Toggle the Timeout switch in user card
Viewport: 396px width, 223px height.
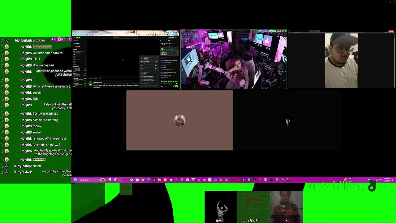156,69
